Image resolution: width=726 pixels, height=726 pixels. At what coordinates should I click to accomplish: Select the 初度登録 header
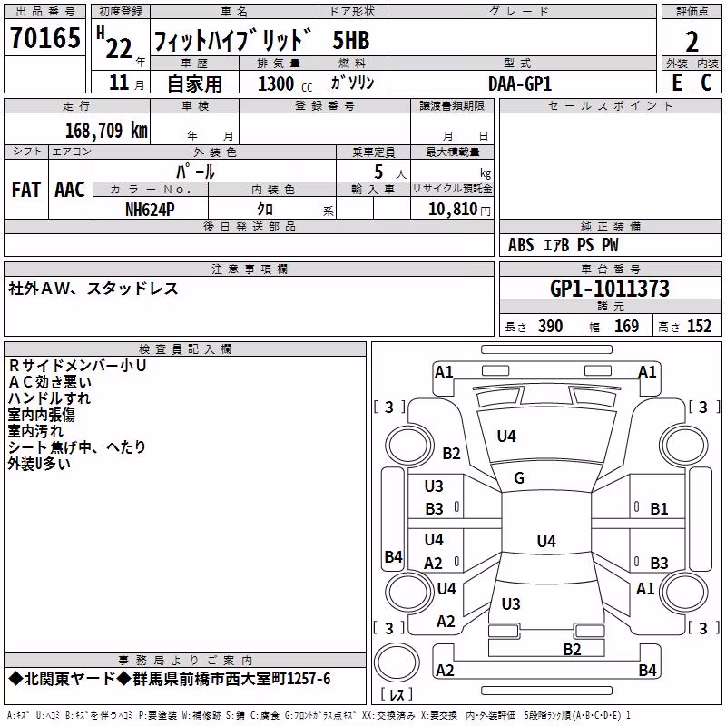[x=121, y=12]
